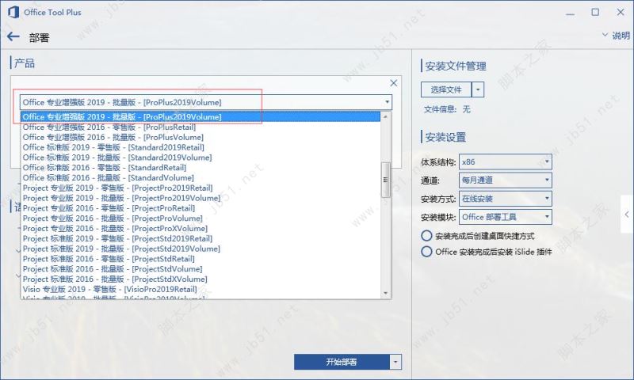Select Project 标准版 2019 批量版 ProjectStd2019Volume

(201, 249)
